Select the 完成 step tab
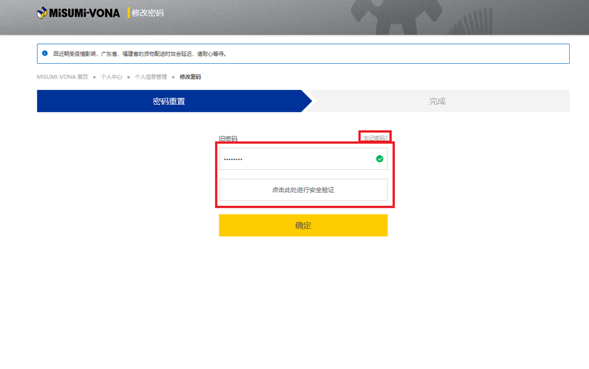Viewport: 589px width, 369px height. coord(437,101)
